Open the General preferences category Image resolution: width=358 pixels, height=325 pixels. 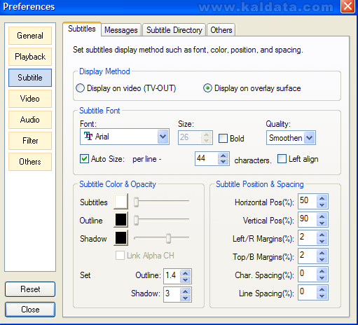[x=30, y=36]
